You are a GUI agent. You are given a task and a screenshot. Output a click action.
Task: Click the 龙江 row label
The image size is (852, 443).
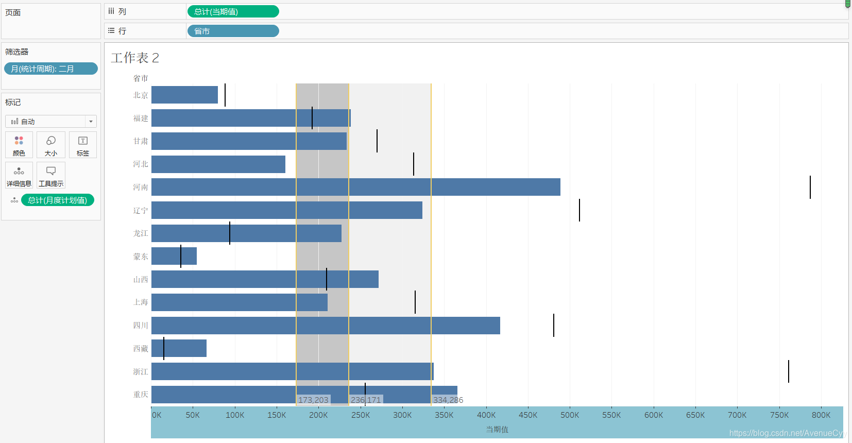[x=141, y=233]
